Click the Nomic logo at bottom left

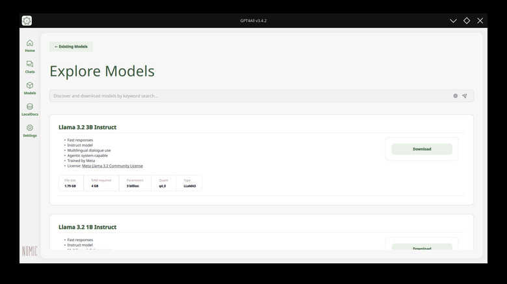pos(30,251)
